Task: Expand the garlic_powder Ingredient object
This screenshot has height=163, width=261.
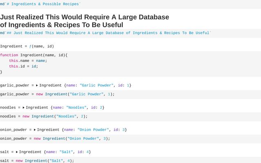Action: coord(37,85)
